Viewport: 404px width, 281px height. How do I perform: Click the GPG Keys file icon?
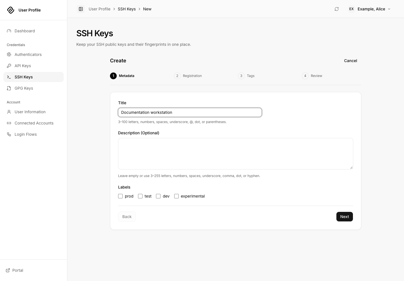click(x=9, y=88)
